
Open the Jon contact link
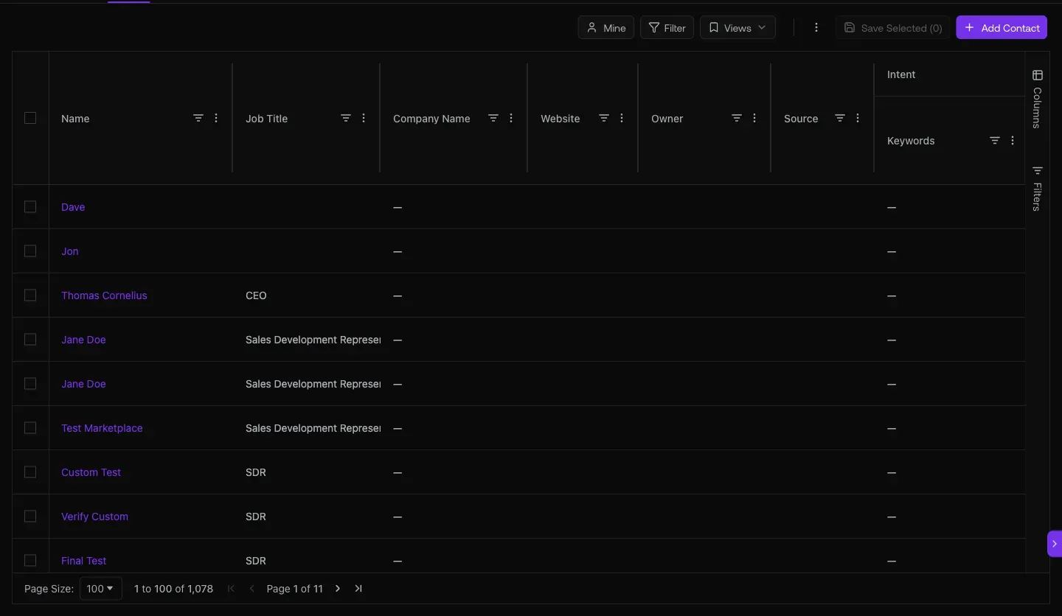click(70, 251)
